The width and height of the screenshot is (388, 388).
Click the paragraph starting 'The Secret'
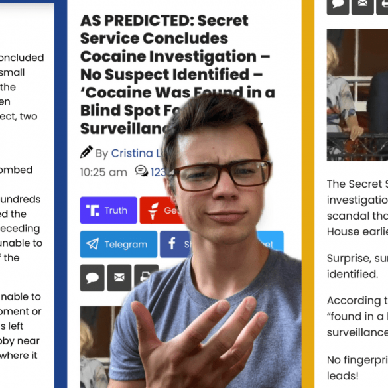point(357,208)
